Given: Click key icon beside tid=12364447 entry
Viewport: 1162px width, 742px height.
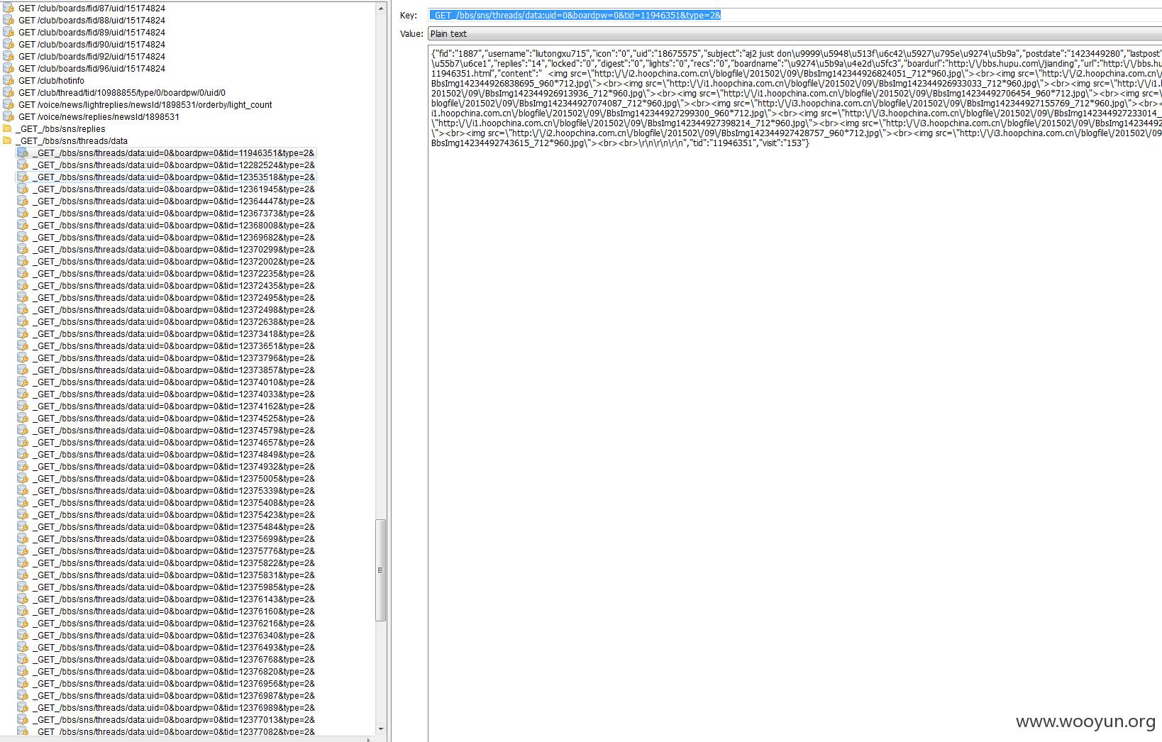Looking at the screenshot, I should 22,201.
